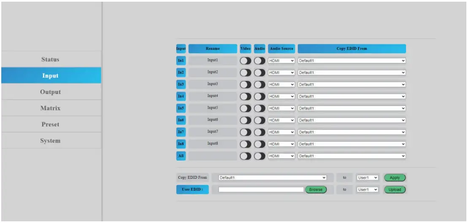This screenshot has height=223, width=468.
Task: Toggle the Audio switch in the All row
Action: pyautogui.click(x=260, y=156)
